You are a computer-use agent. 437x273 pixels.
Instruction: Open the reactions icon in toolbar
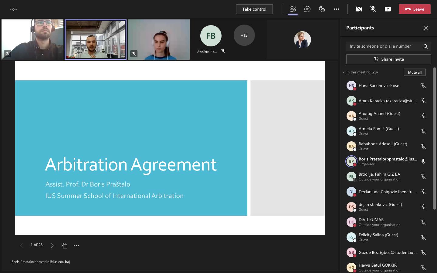coord(322,9)
